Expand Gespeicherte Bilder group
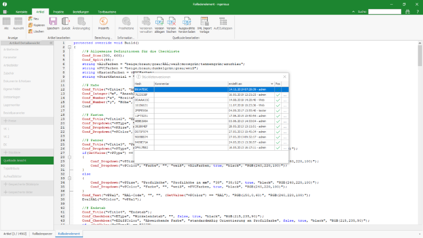 click(27, 192)
